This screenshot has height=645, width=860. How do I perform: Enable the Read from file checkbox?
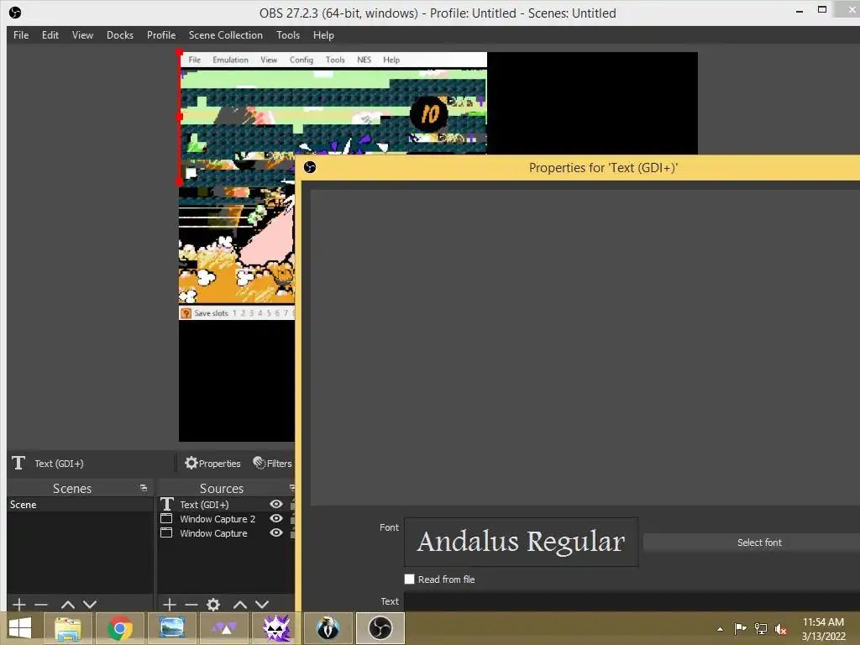(409, 579)
